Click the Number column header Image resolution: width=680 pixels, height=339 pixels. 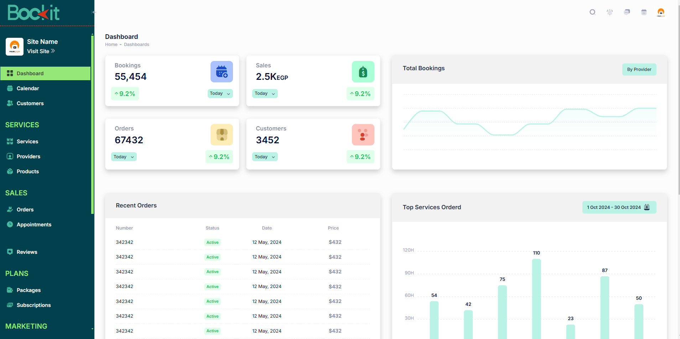(x=124, y=228)
